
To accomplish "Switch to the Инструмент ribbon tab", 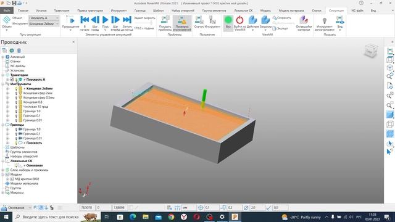I will tap(119, 10).
